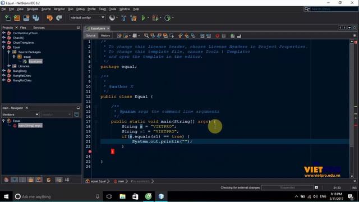Click the Uncomment lines editor icon
The image size is (359, 202).
[x=239, y=36]
